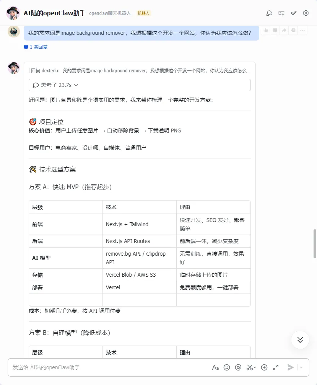
Task: Click the add-to-group icon in the header
Action: [281, 13]
